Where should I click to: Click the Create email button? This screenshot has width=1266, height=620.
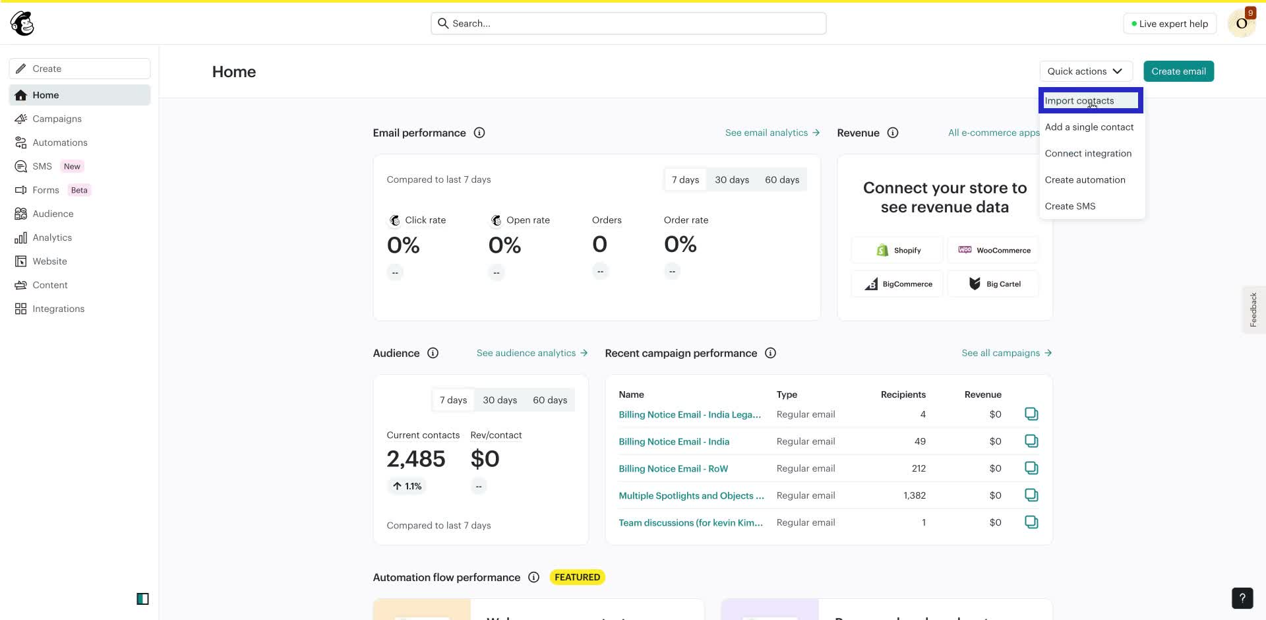coord(1178,71)
